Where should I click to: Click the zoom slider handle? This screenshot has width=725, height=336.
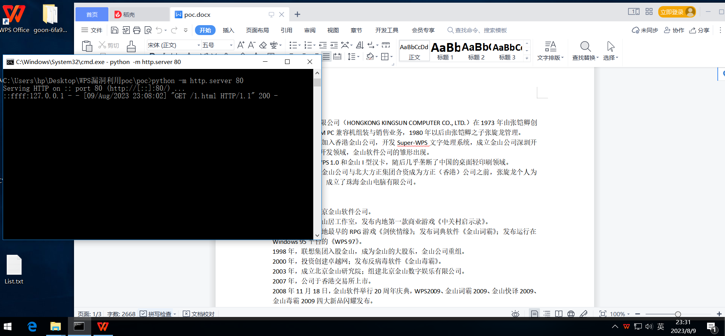678,314
